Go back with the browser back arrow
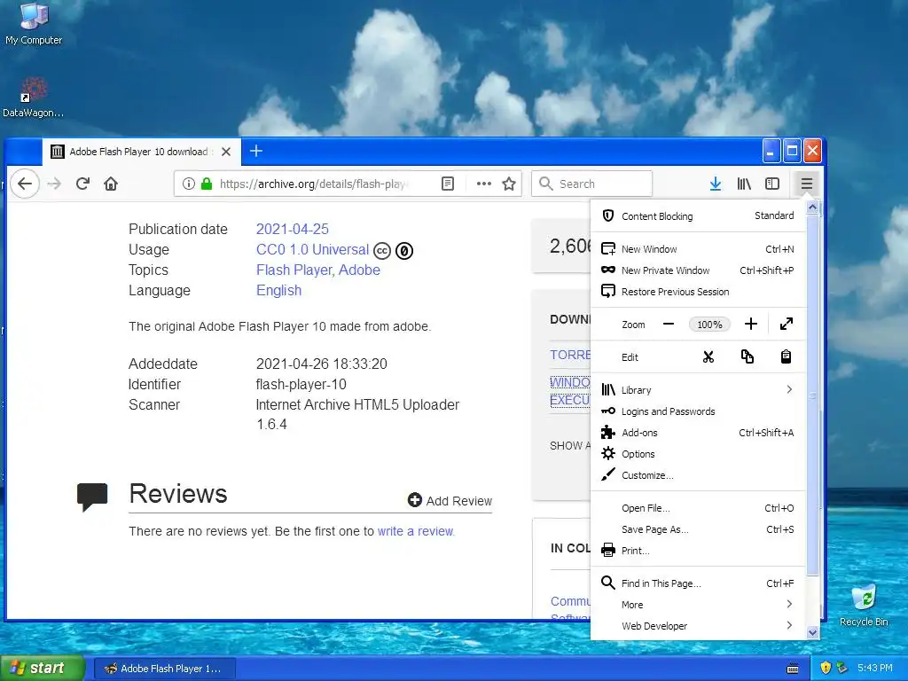 click(24, 184)
